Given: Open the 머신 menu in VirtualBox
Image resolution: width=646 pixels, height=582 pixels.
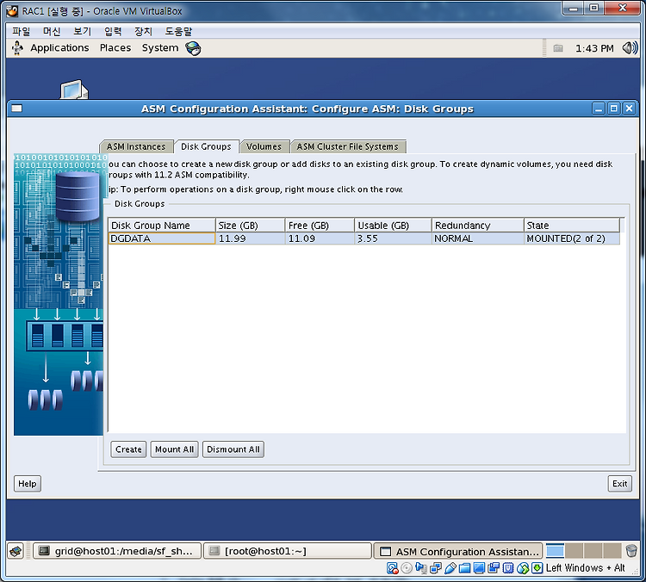Looking at the screenshot, I should point(52,31).
